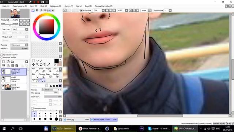Select the Pen vector tool
Screen dimensions: 234x132
pyautogui.click(x=35, y=70)
